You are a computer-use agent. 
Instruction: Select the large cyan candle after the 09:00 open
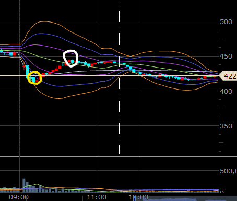pyautogui.click(x=27, y=71)
